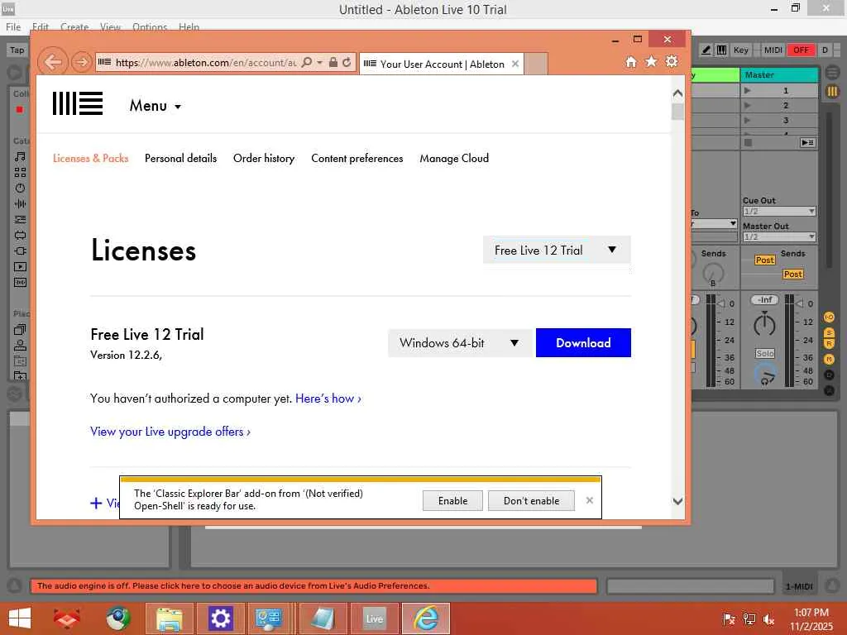Toggle MIDI Map Mode in Live
Viewport: 847px width, 635px height.
point(773,50)
